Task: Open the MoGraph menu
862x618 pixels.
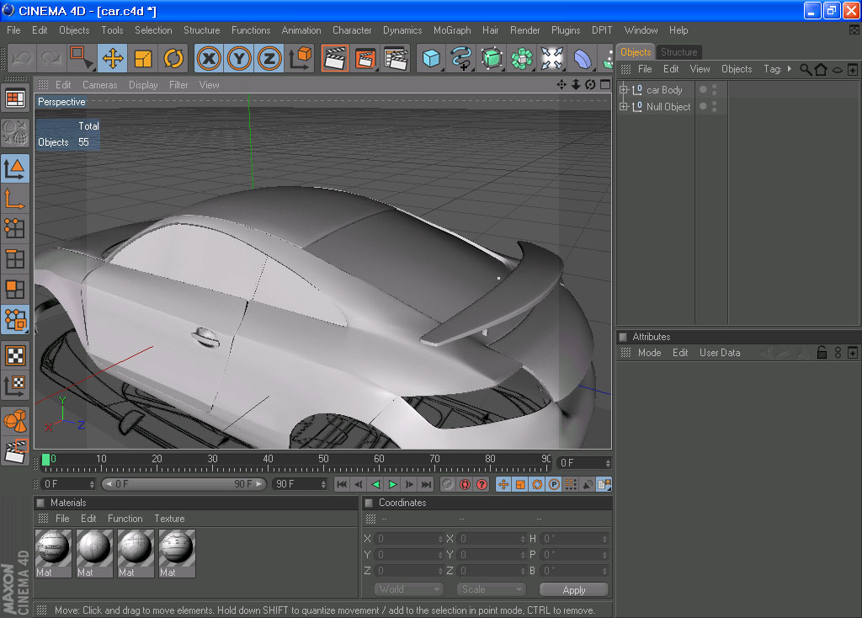Action: tap(452, 30)
